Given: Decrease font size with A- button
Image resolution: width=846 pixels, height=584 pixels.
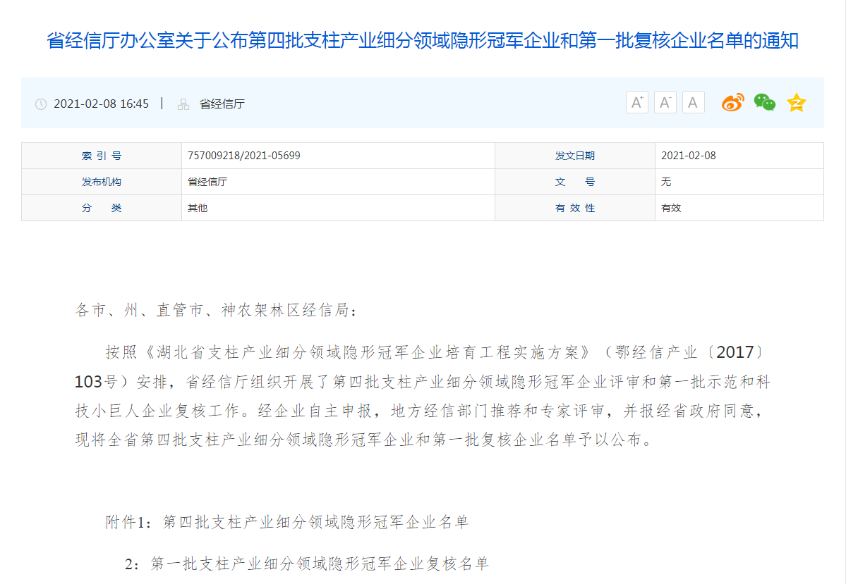Looking at the screenshot, I should (x=665, y=103).
